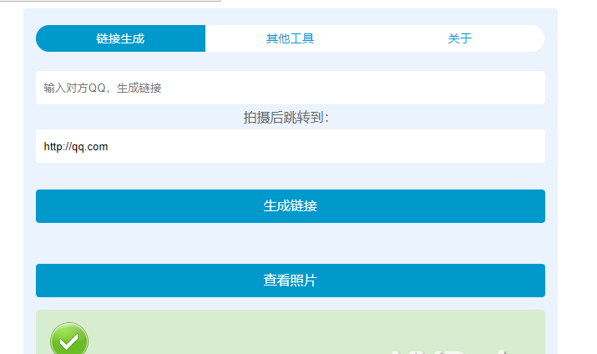Open the 关于 tab
The height and width of the screenshot is (354, 597).
click(459, 38)
